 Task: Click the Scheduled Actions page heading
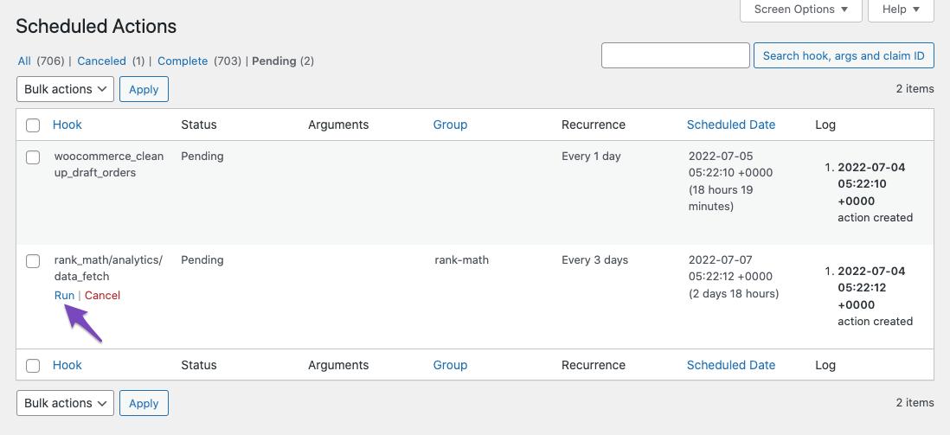[x=96, y=26]
